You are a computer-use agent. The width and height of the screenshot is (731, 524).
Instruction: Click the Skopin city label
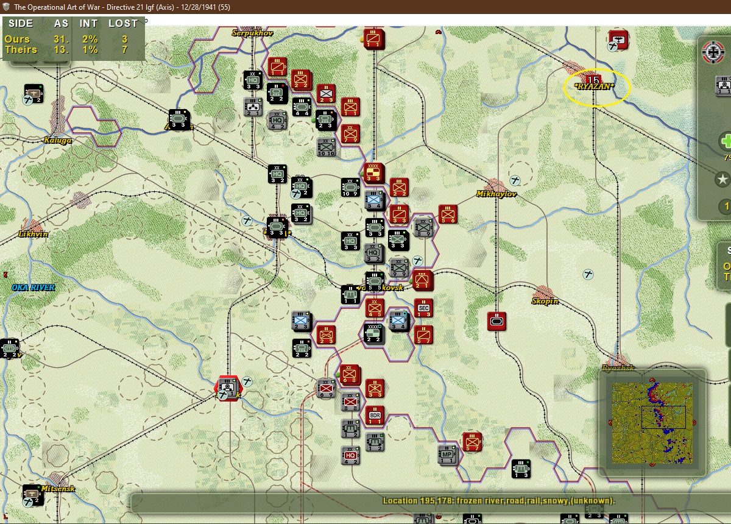pos(545,301)
